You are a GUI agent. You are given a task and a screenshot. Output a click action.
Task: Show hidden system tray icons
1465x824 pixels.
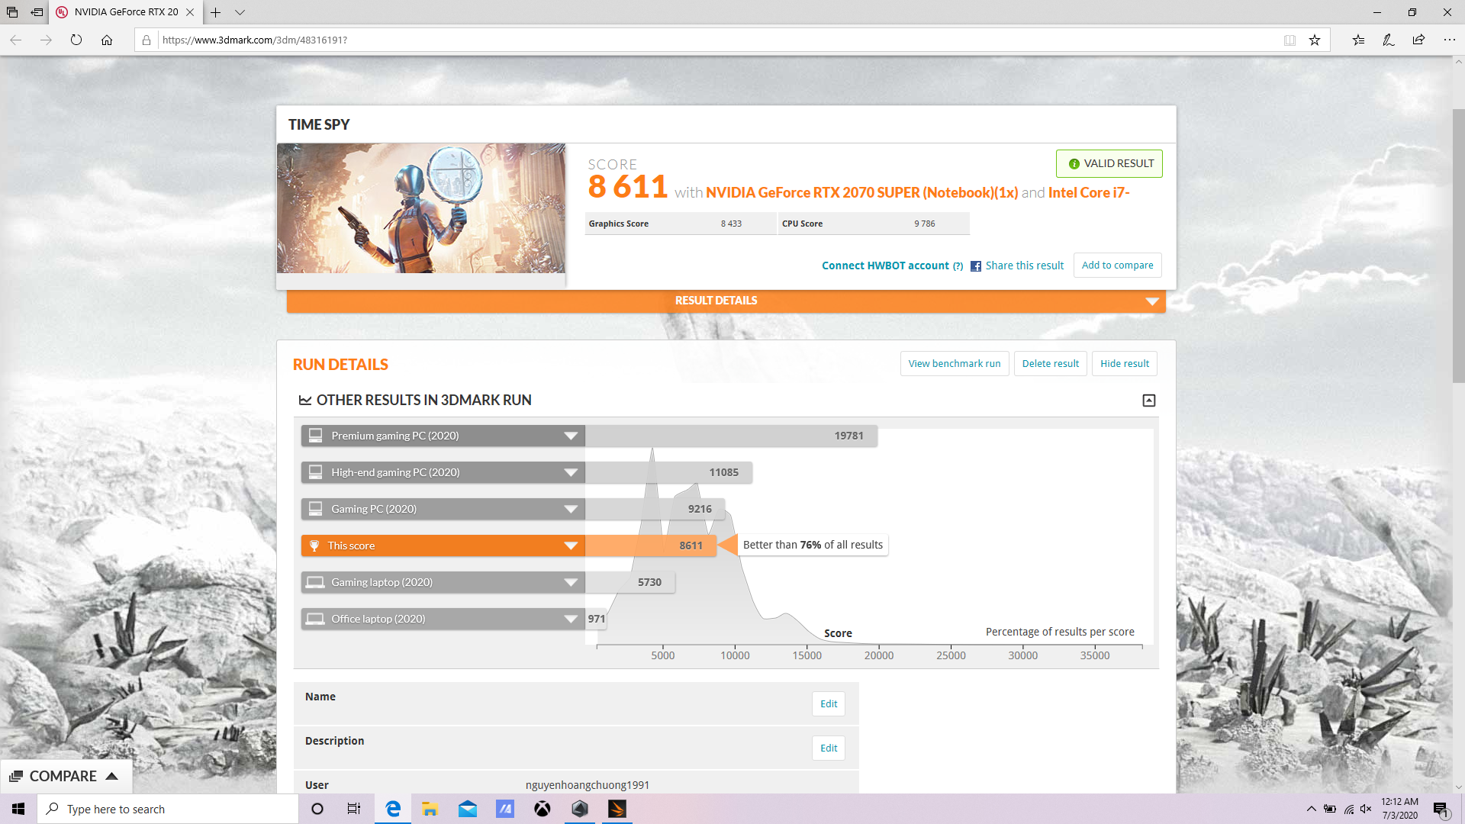point(1311,809)
